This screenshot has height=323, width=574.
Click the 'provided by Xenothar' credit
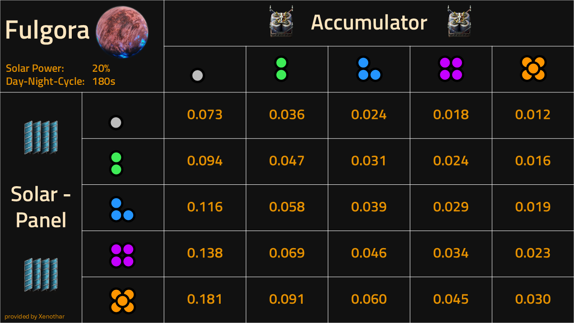35,317
